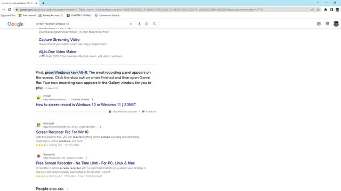Screen dimensions: 341x191
Task: Search by image with Lens icon
Action: [147, 24]
